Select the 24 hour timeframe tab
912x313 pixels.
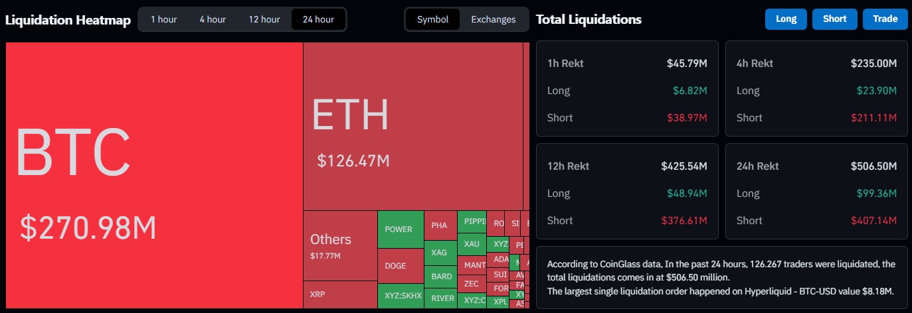tap(318, 19)
